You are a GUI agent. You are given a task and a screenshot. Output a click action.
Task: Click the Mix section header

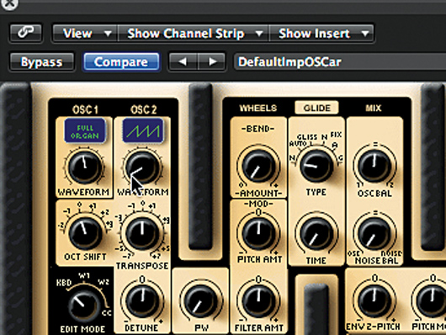[373, 108]
